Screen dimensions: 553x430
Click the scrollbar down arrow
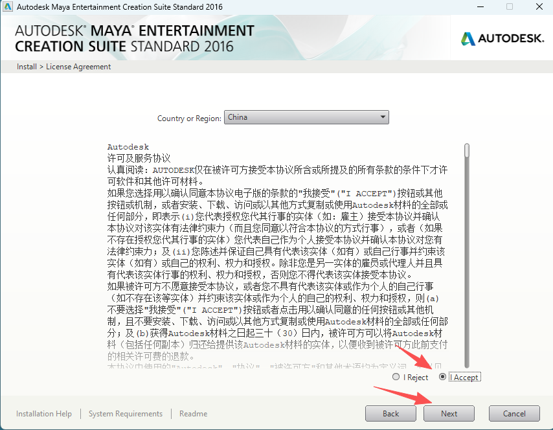pyautogui.click(x=466, y=365)
